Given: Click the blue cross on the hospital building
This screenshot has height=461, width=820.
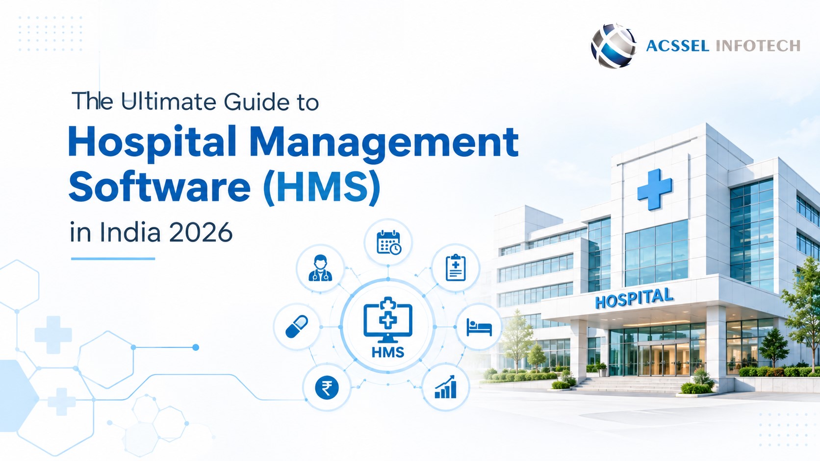Looking at the screenshot, I should 654,190.
